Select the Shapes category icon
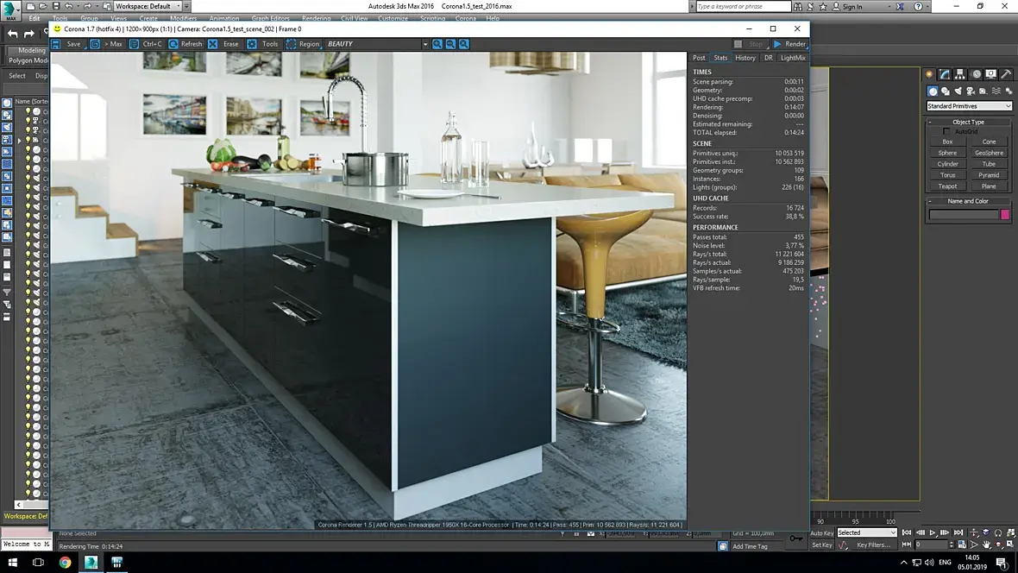Screen dimensions: 1018x573 pyautogui.click(x=946, y=91)
